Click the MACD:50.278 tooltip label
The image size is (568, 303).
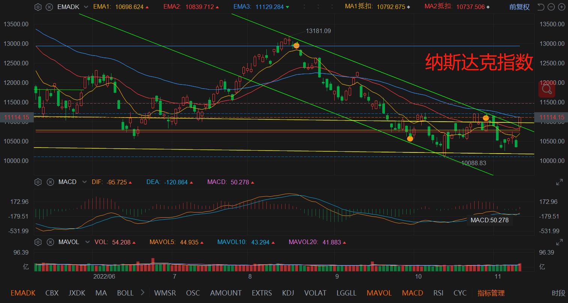tap(490, 220)
